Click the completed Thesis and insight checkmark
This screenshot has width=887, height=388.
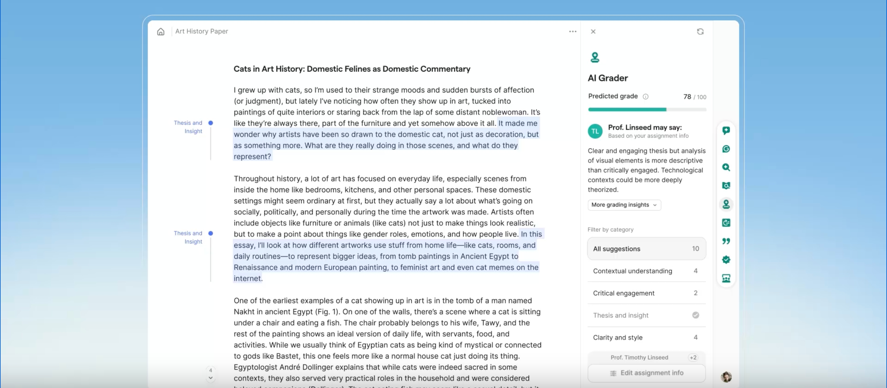pos(695,315)
